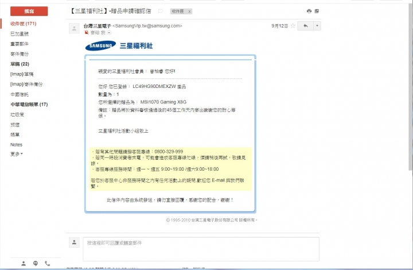
Task: Toggle the importance marker beside subject
Action: click(161, 11)
